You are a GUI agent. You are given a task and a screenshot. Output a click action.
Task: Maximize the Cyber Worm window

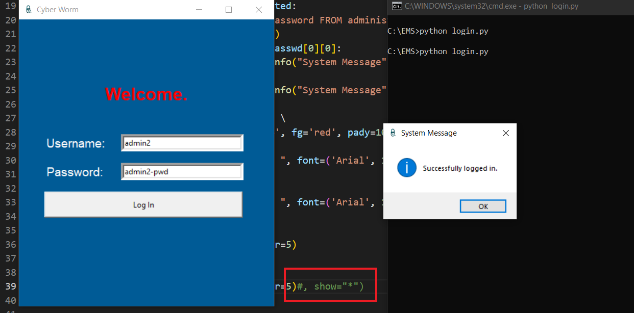pos(229,10)
